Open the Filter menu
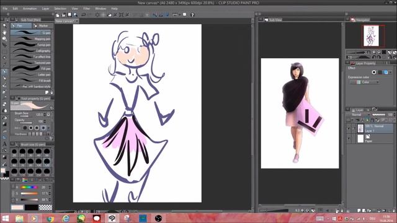The width and height of the screenshot is (397, 223). pos(86,9)
